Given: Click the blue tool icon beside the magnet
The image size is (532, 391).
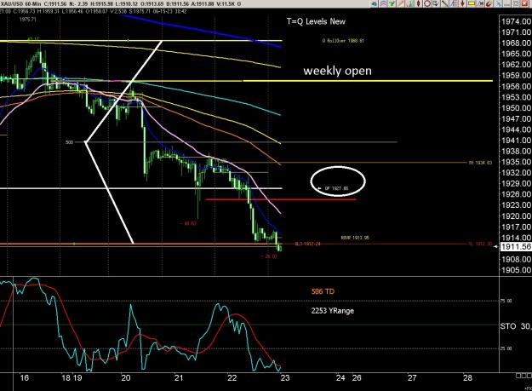Looking at the screenshot, I should click(499, 3).
